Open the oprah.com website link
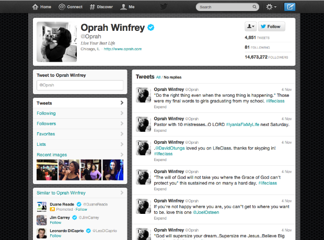The width and height of the screenshot is (324, 240). click(122, 49)
